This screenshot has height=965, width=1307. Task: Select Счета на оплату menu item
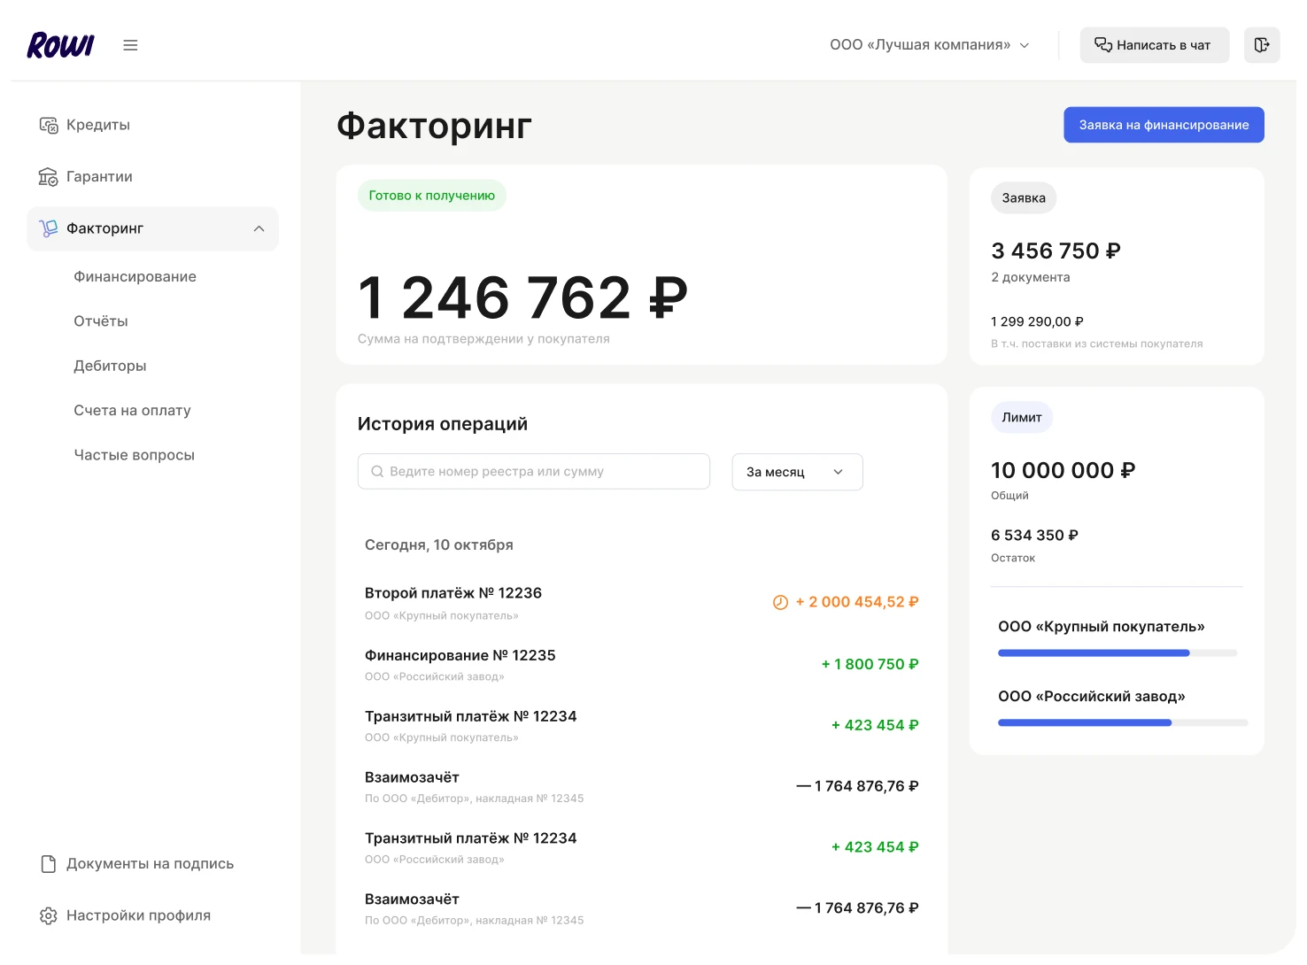coord(132,411)
